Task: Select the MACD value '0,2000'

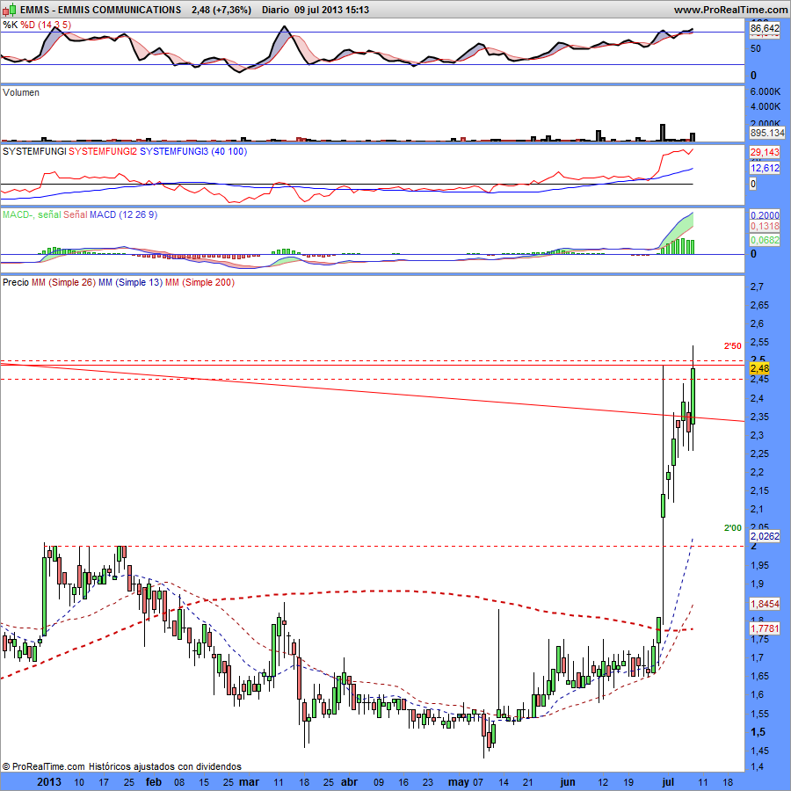Action: click(x=765, y=215)
